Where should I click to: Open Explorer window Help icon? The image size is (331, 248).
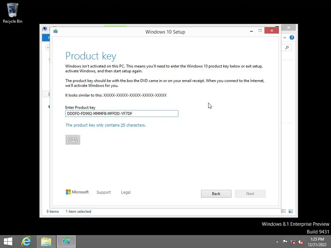pos(292,37)
